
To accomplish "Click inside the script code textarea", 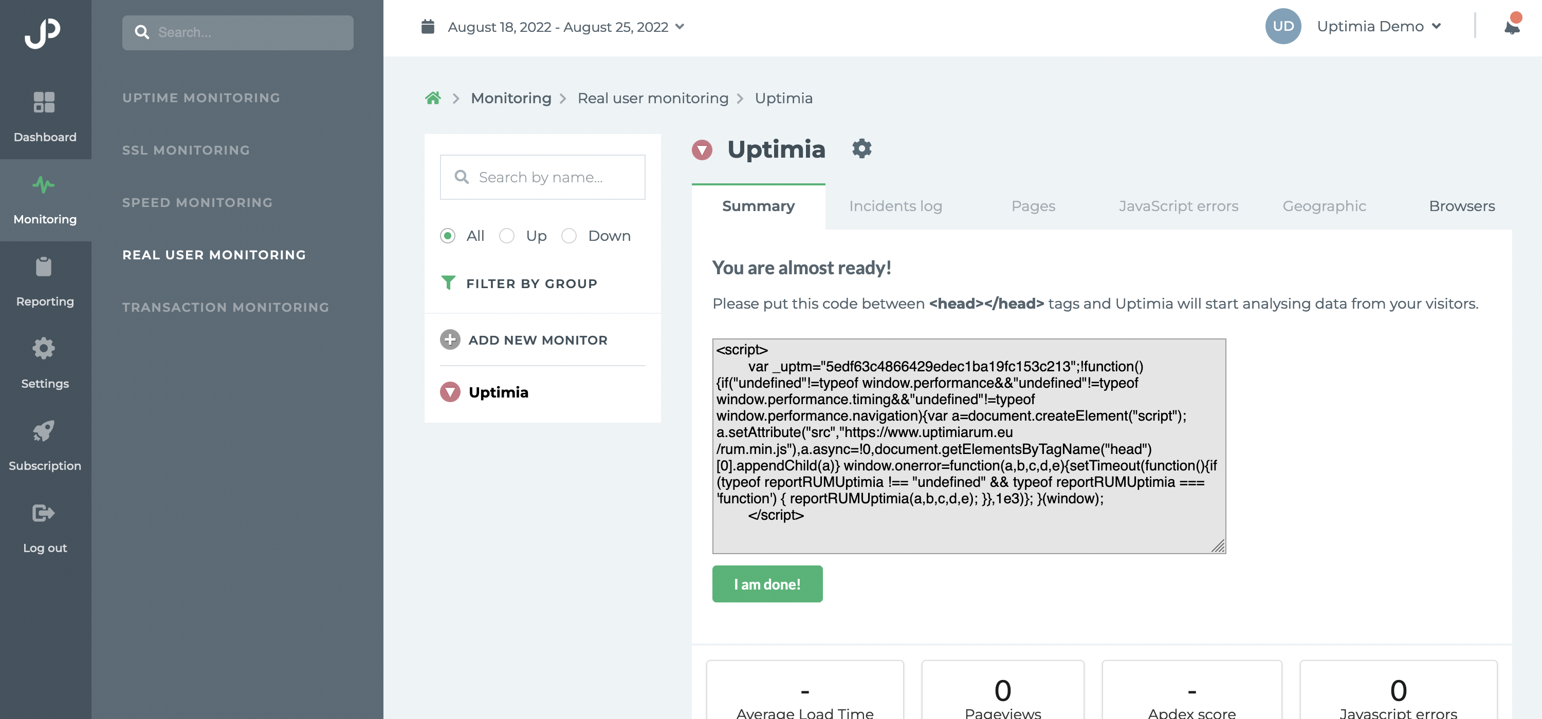I will point(968,446).
